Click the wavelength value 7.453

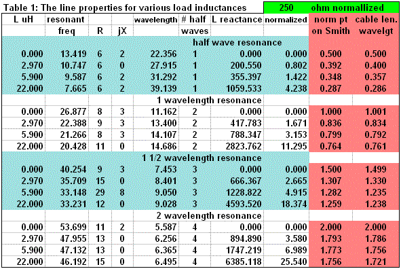click(166, 169)
